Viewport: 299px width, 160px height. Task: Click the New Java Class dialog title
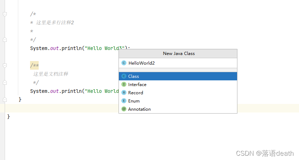pos(179,54)
